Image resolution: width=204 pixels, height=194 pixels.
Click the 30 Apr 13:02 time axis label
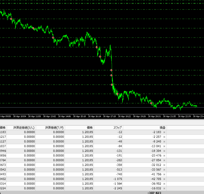[50, 116]
